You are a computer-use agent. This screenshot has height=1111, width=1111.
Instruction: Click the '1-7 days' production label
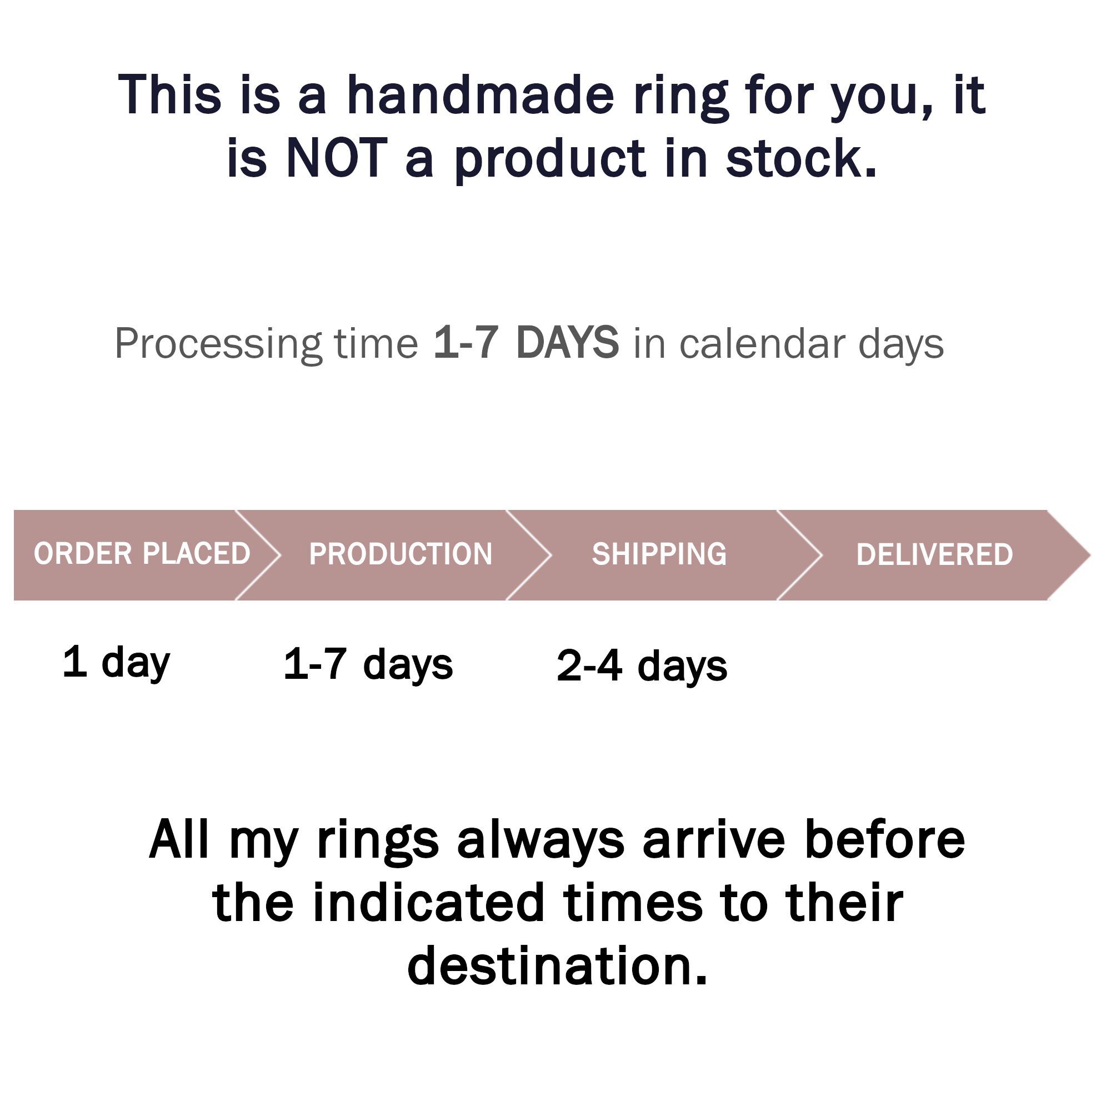click(368, 665)
